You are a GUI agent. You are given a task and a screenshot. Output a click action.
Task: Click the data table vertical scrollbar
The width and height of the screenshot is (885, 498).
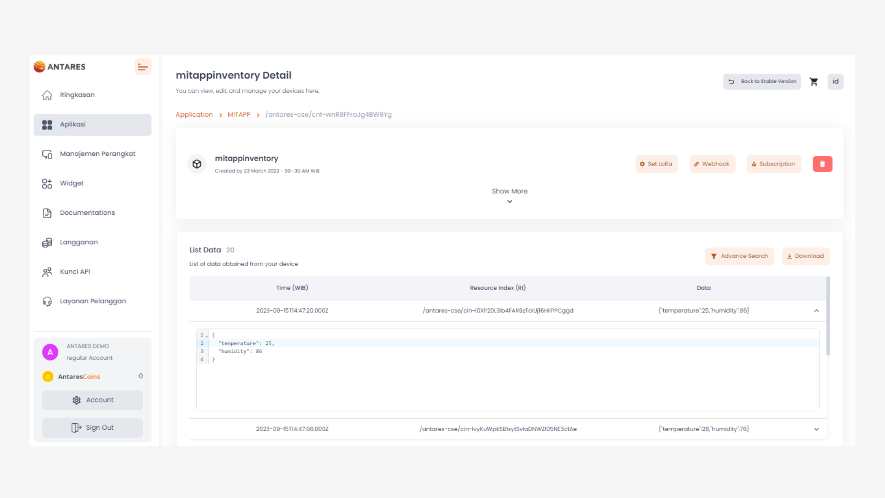click(828, 316)
